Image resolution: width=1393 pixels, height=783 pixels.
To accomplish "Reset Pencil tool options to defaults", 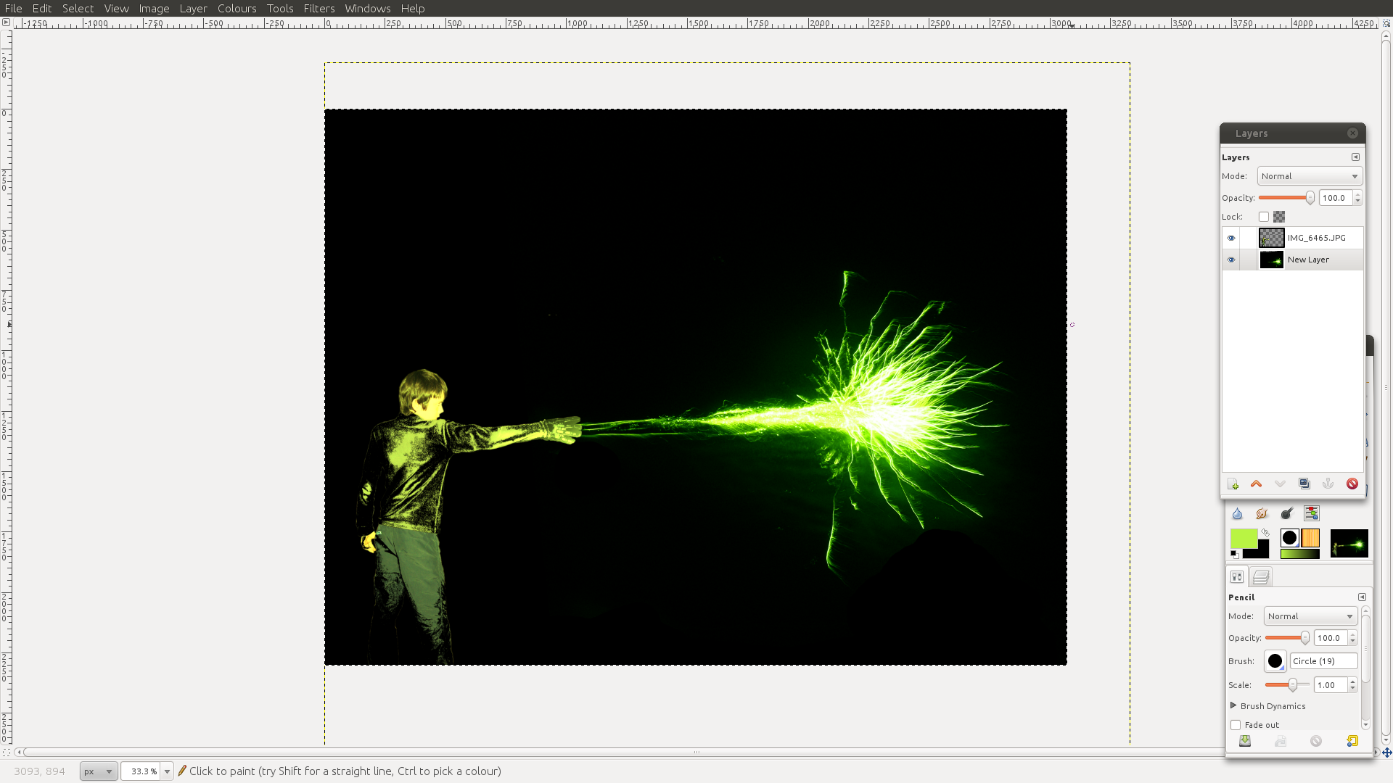I will point(1353,741).
